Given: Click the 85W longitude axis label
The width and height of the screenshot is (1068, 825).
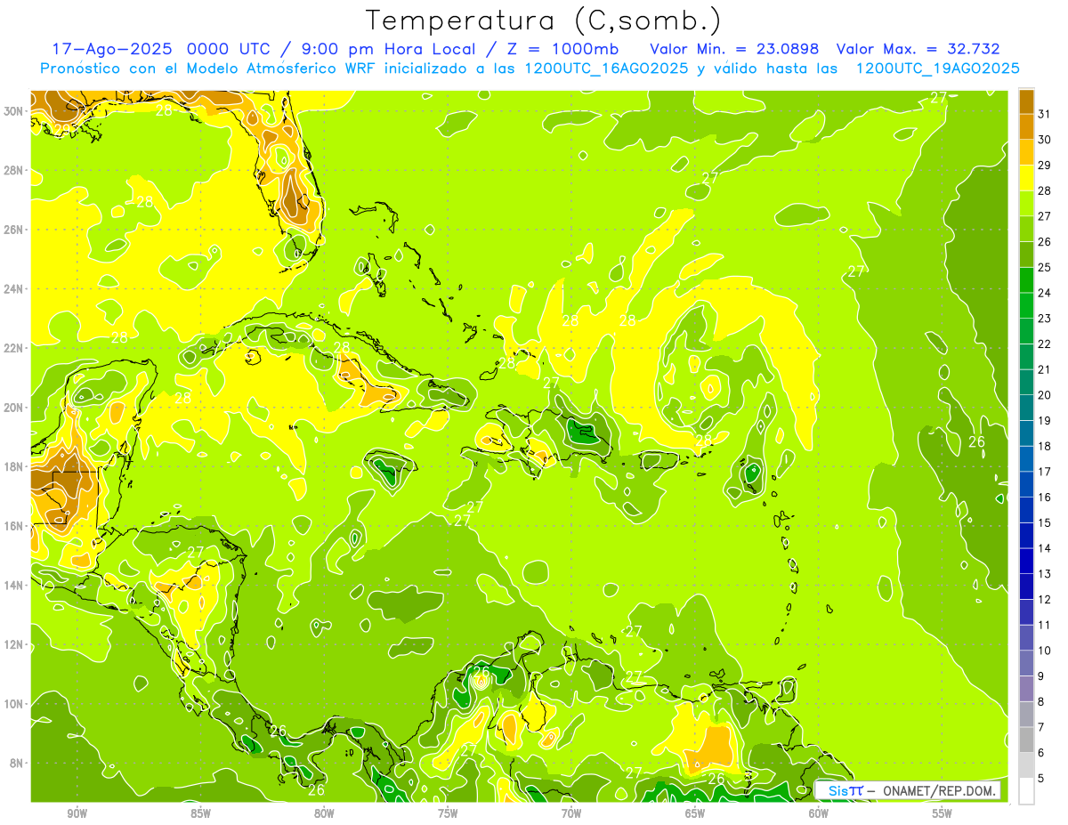Looking at the screenshot, I should click(x=200, y=814).
